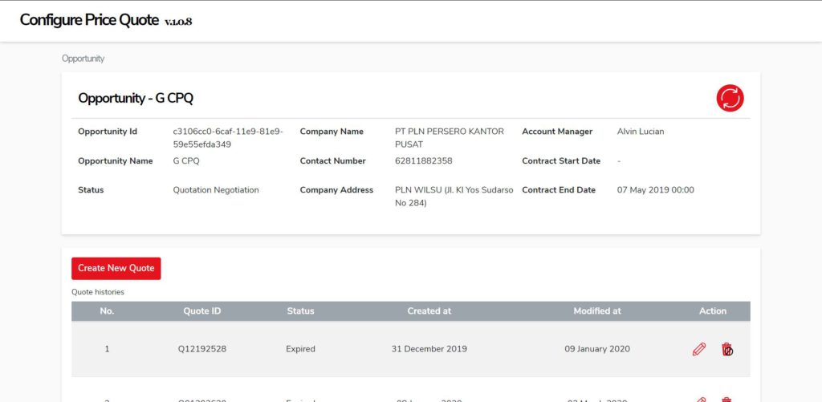The height and width of the screenshot is (402, 822).
Task: Click the Expired status of first quote
Action: click(300, 349)
